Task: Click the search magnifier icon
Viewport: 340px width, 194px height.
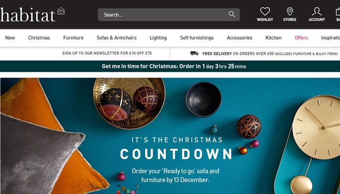Action: pos(232,15)
